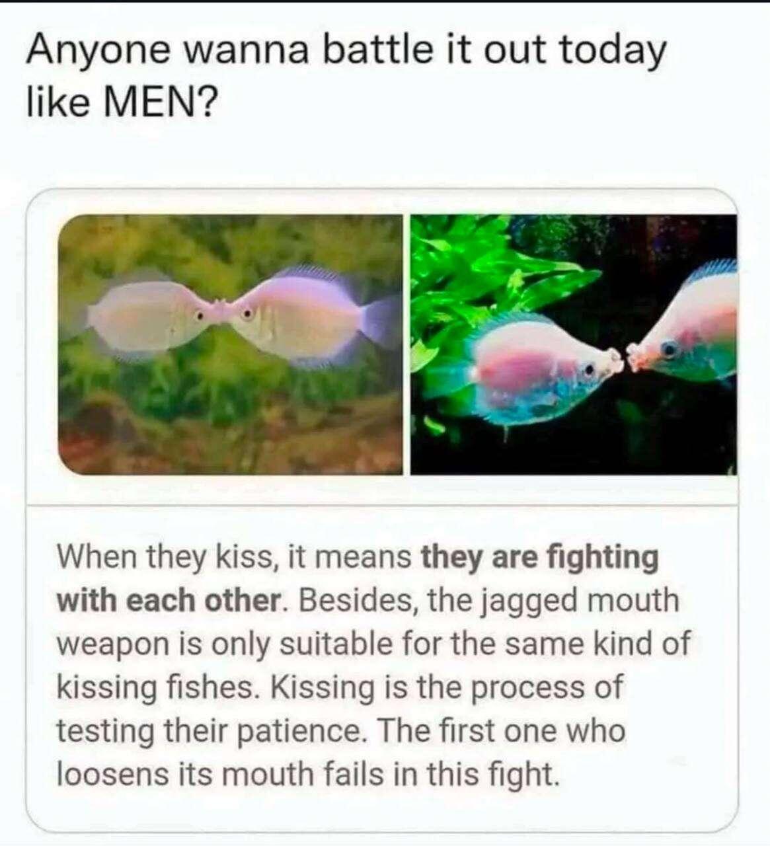The image size is (770, 846).
Task: Click the bold 'they are fighting' text
Action: [540, 557]
